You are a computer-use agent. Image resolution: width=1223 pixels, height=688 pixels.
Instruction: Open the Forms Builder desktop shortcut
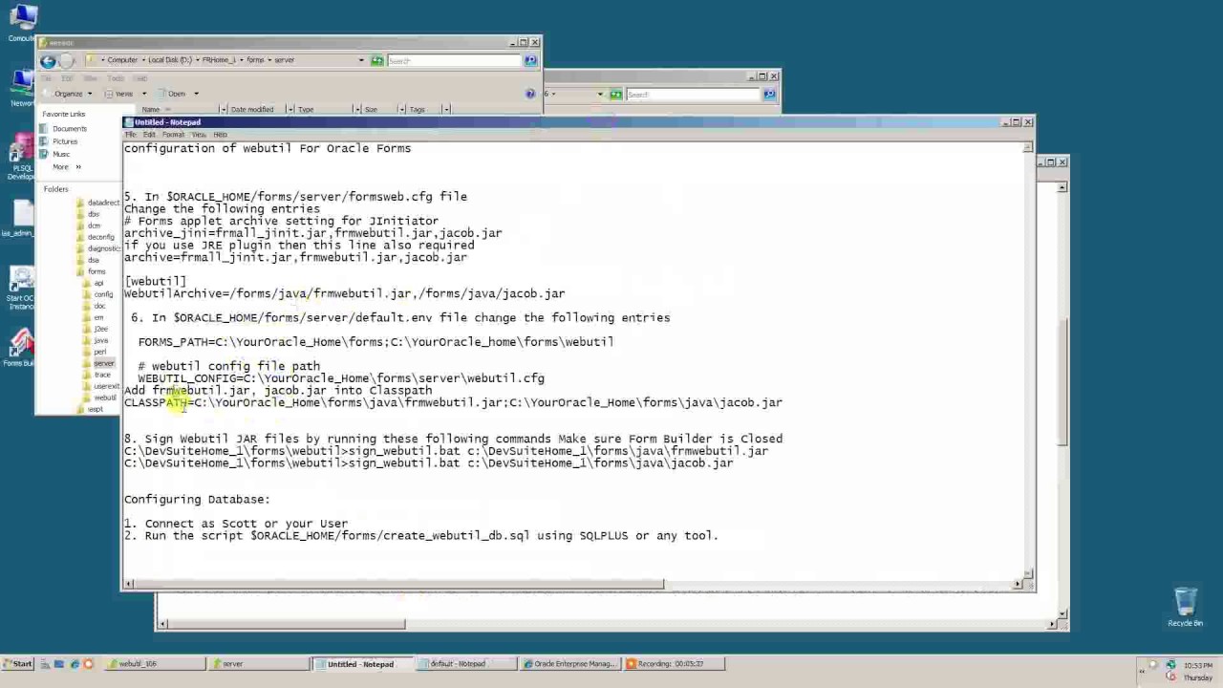coord(21,348)
